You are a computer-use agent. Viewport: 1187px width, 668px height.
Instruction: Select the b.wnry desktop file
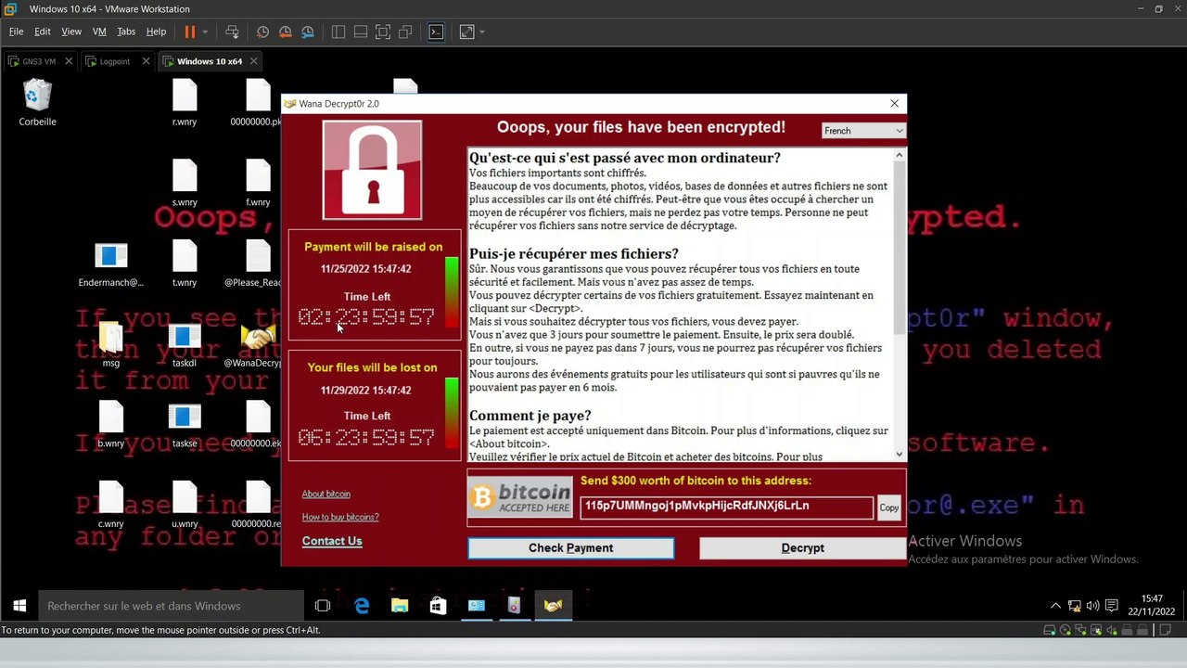110,425
